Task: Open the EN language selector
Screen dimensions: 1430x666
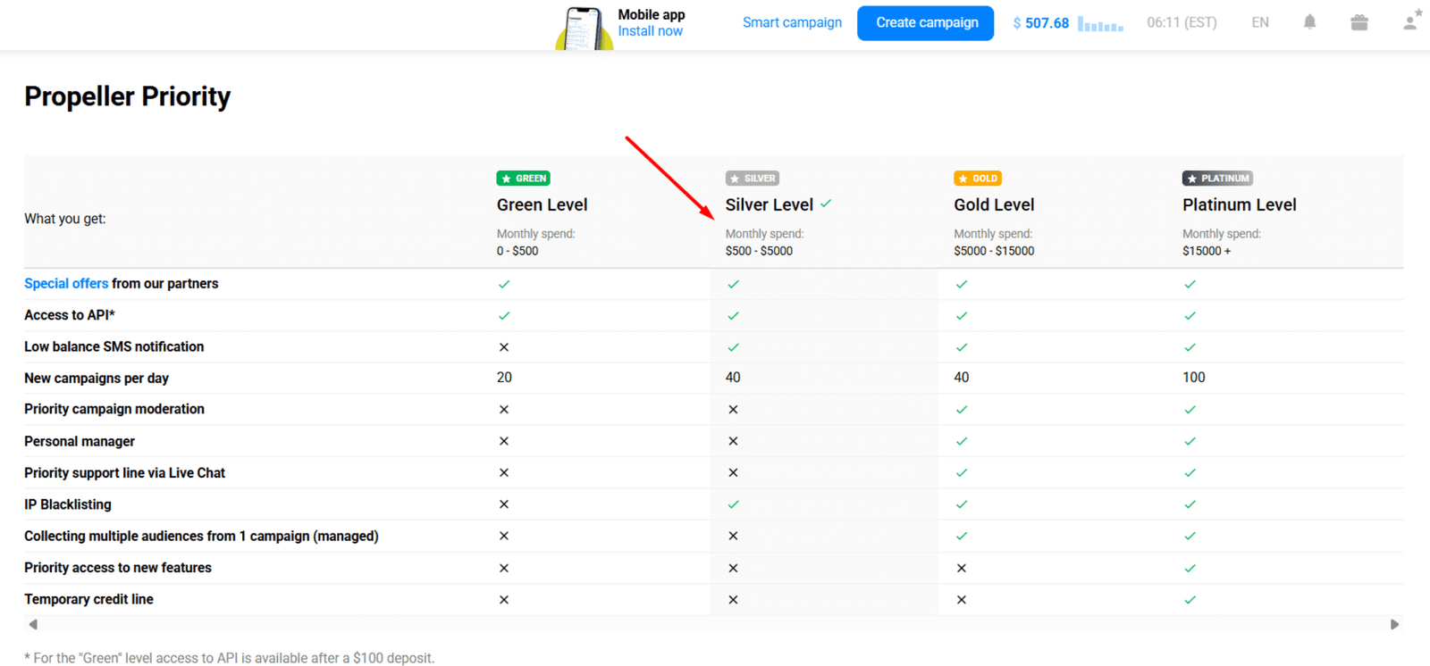Action: click(x=1260, y=22)
